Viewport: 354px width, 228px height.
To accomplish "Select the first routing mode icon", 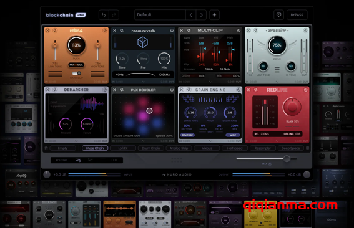I will (x=78, y=160).
